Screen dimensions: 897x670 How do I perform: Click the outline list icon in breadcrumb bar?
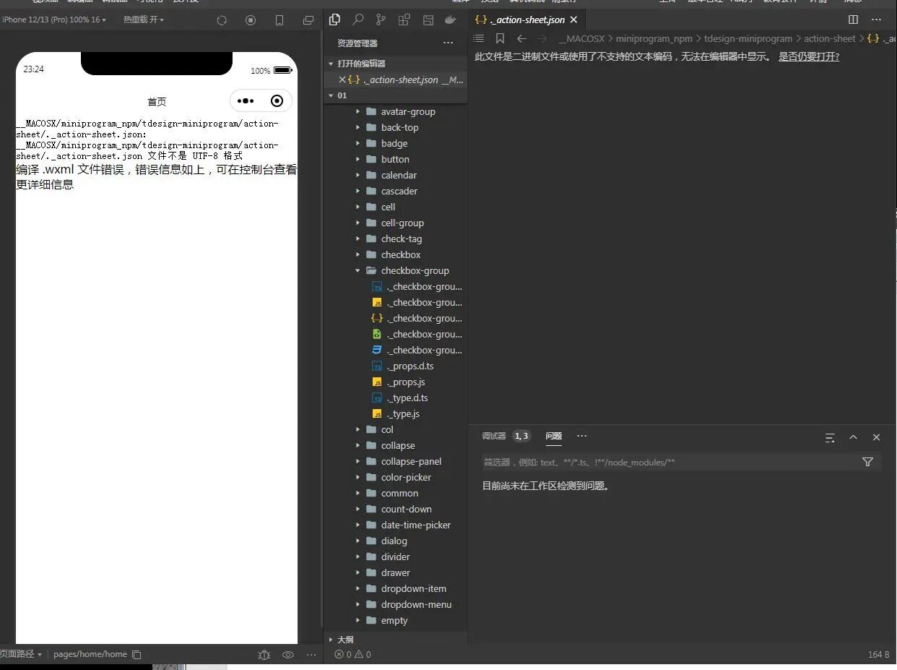(479, 38)
